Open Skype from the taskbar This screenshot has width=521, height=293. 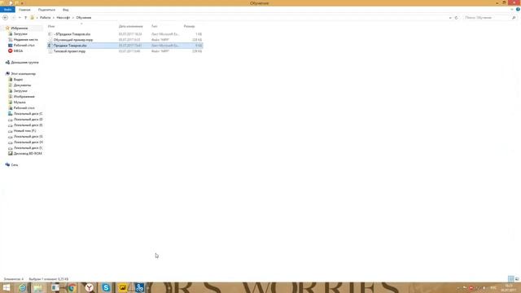tap(106, 287)
